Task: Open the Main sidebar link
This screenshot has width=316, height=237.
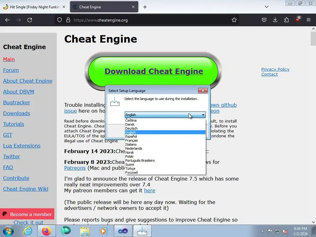Action: [9, 59]
